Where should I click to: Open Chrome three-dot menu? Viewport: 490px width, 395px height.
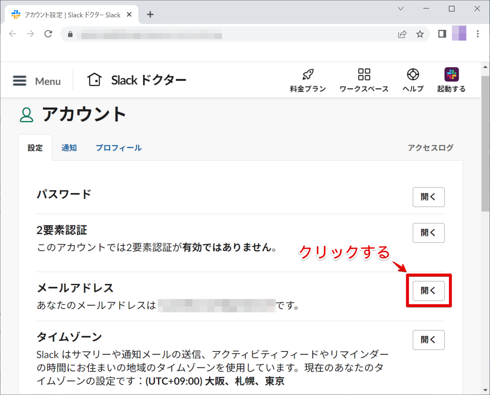478,34
